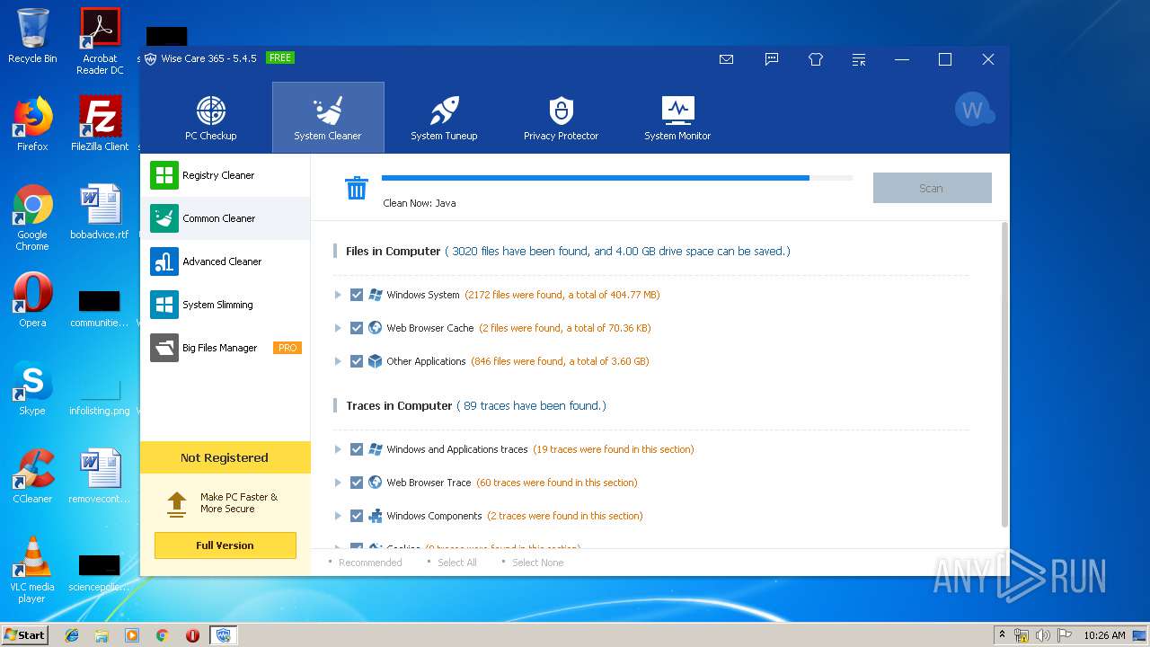The image size is (1150, 647).
Task: Open the PC Checkup section
Action: coord(211,118)
